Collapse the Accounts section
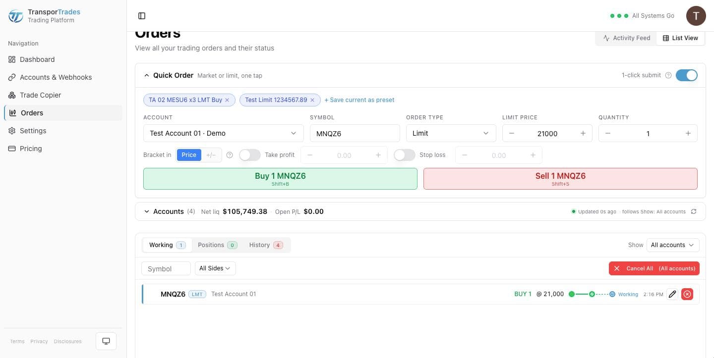The image size is (714, 358). point(147,211)
